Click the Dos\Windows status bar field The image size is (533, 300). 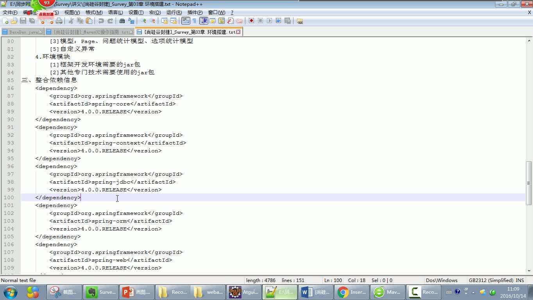[442, 280]
